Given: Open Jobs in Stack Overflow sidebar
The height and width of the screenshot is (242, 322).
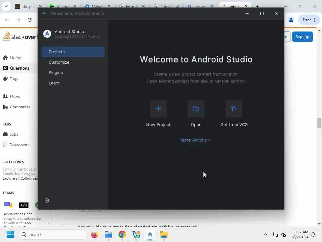Looking at the screenshot, I should [10, 134].
